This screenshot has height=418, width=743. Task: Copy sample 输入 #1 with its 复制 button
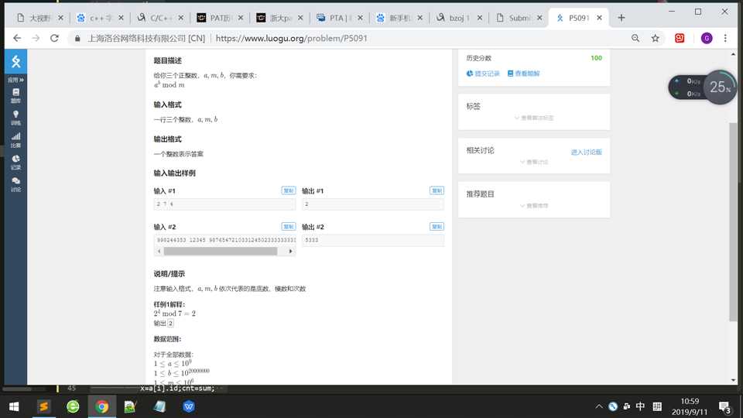[x=288, y=190]
